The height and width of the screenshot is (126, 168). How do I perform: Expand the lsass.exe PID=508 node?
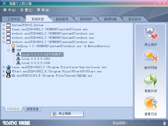pos(3,29)
